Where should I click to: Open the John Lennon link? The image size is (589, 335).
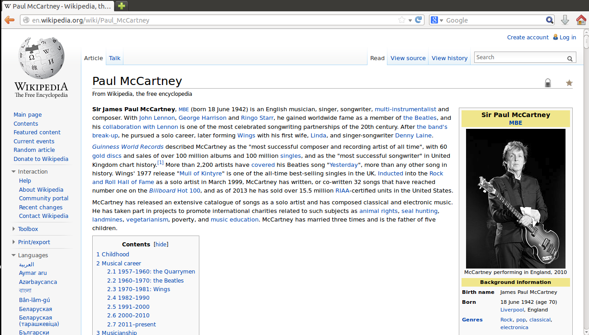pyautogui.click(x=157, y=118)
